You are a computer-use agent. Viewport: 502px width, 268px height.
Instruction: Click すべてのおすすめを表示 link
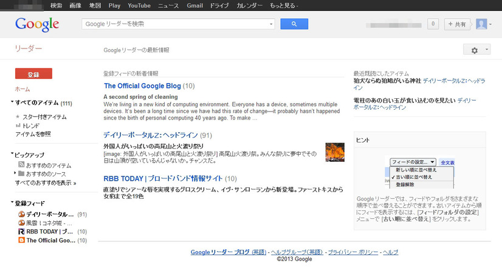point(46,183)
